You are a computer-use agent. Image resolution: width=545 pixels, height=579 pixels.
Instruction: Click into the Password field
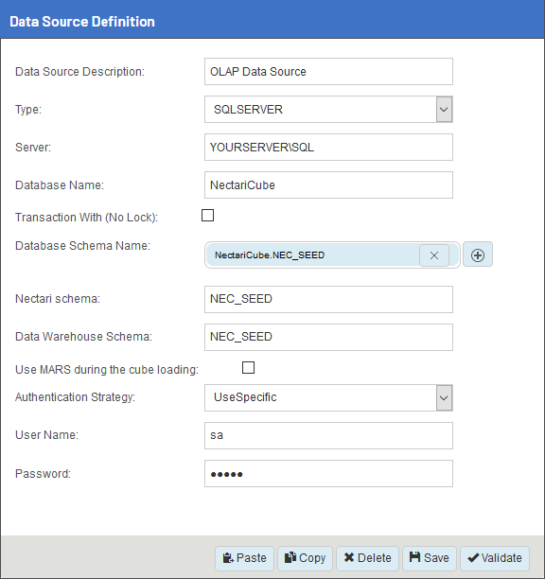click(328, 473)
